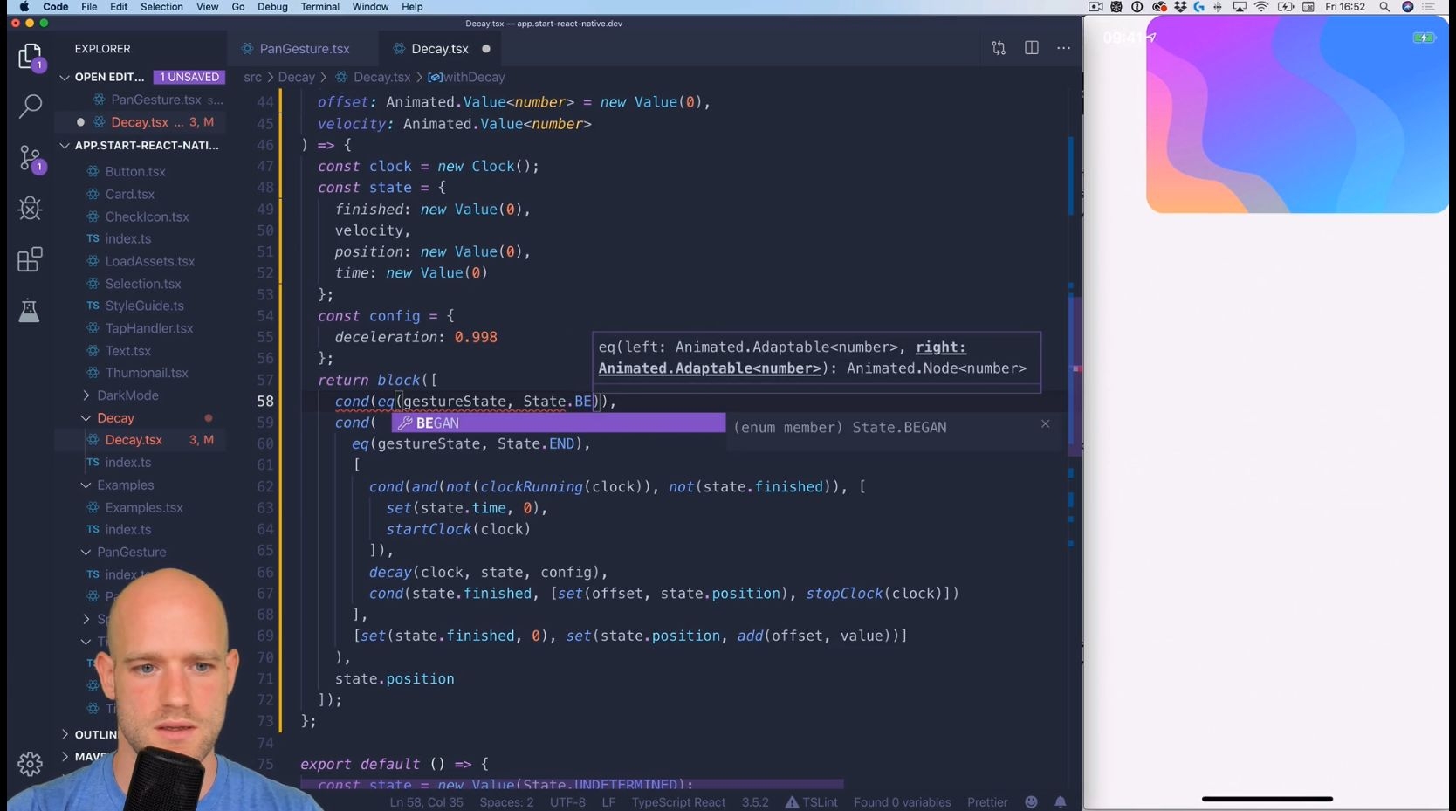Screen dimensions: 1456x811
Task: Open the Explorer view in activity bar
Action: (x=30, y=58)
